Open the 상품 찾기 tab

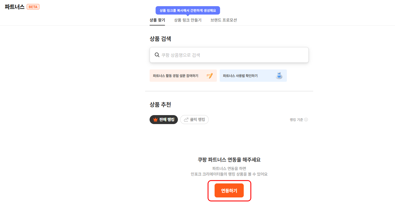click(157, 20)
